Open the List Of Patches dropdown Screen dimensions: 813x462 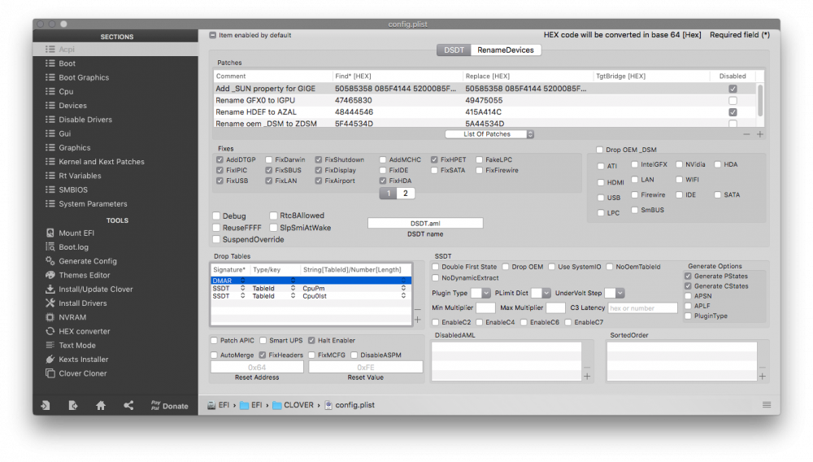489,134
